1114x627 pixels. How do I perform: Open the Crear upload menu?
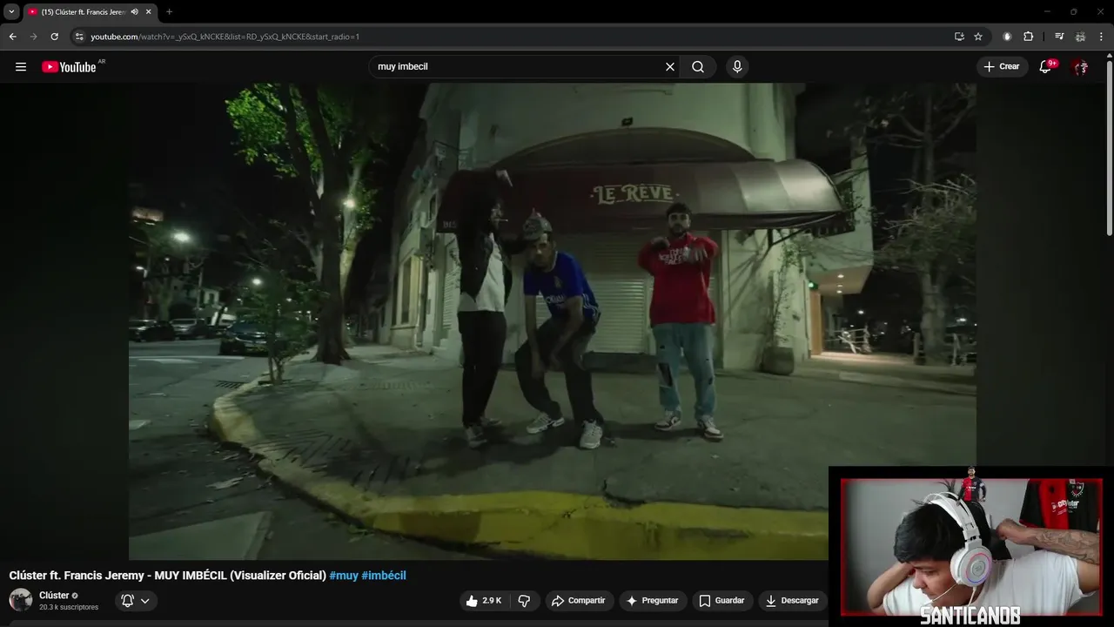click(x=1002, y=67)
